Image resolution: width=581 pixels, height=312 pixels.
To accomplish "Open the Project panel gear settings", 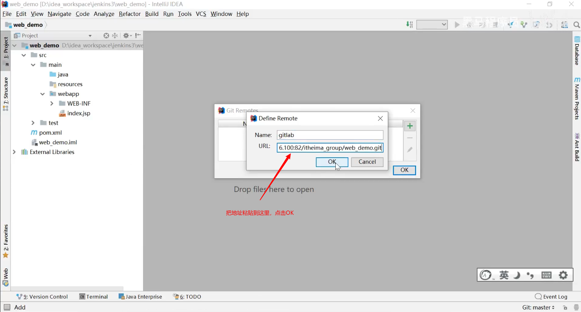I will 127,35.
